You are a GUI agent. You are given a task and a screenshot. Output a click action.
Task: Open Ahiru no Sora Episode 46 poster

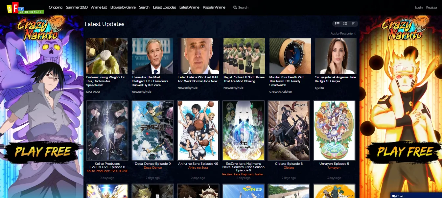click(x=198, y=131)
